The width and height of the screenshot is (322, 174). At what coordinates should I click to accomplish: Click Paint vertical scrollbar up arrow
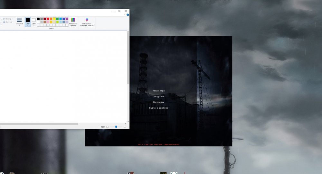click(x=128, y=31)
